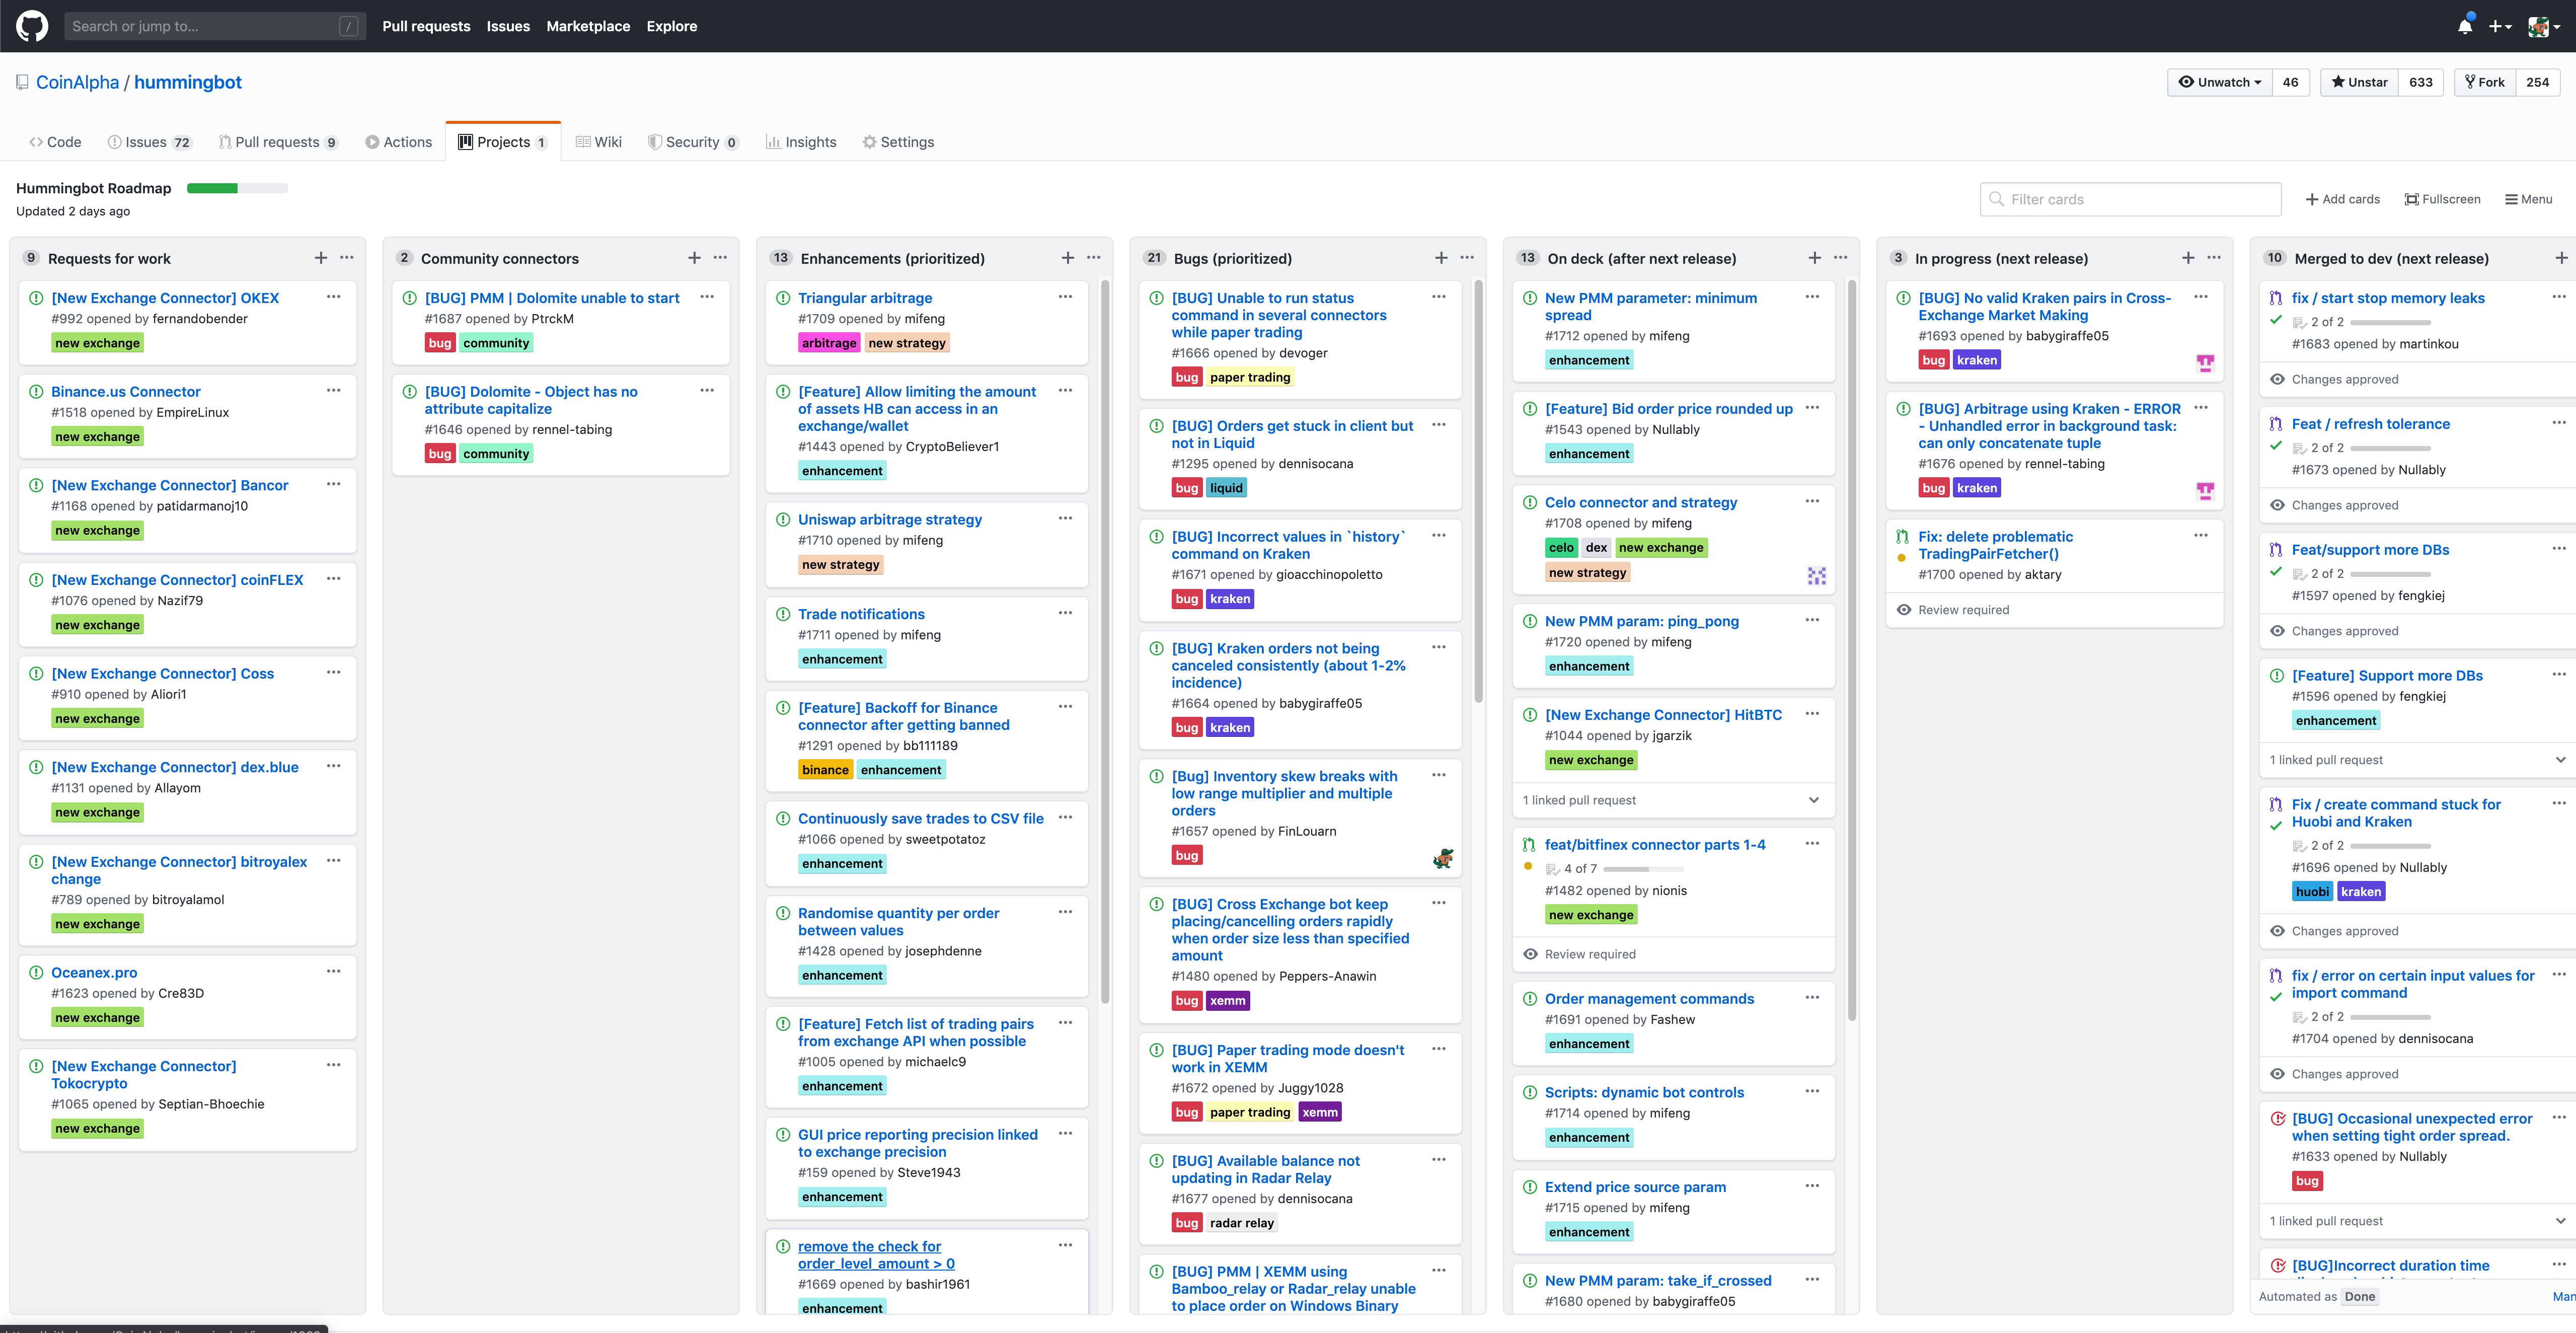Open the notifications bell
The image size is (2576, 1333).
tap(2465, 26)
